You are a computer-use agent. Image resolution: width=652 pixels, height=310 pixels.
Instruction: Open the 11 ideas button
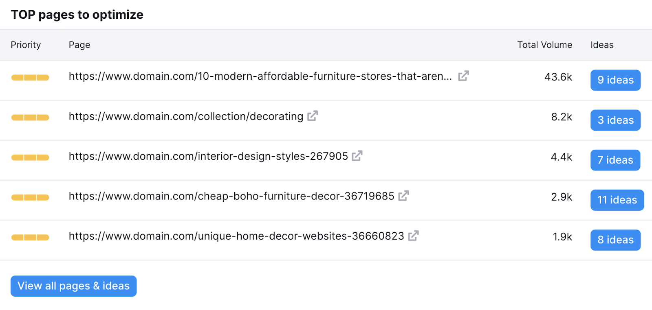617,200
